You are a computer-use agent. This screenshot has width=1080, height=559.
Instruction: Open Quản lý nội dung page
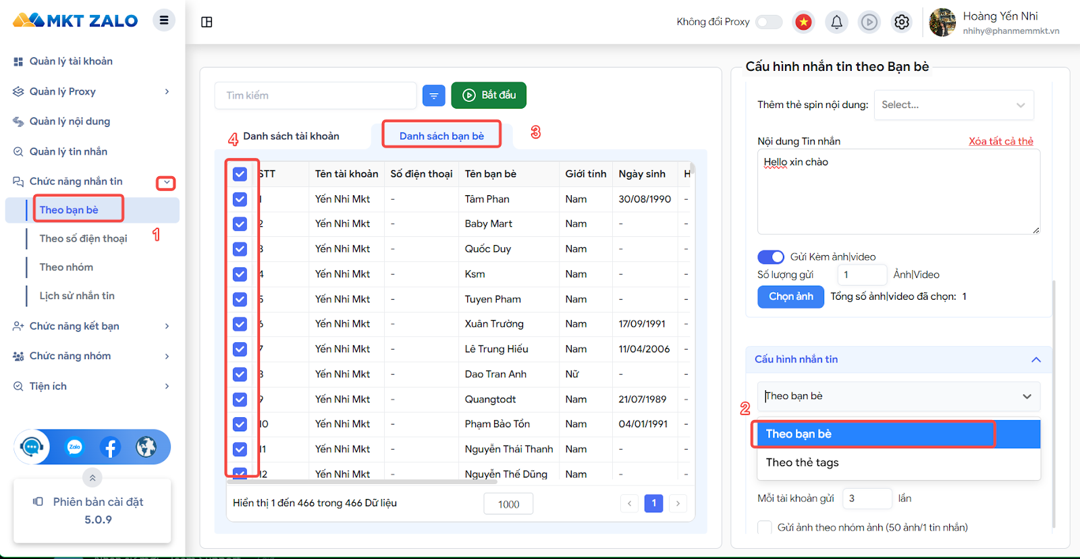pos(70,122)
